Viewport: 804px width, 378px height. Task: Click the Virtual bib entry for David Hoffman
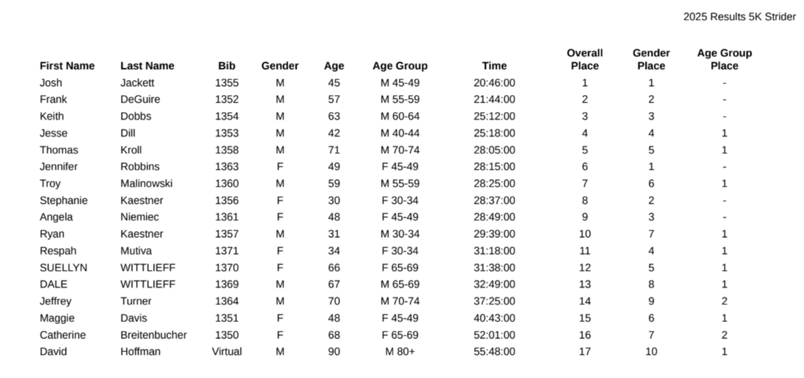click(x=227, y=352)
